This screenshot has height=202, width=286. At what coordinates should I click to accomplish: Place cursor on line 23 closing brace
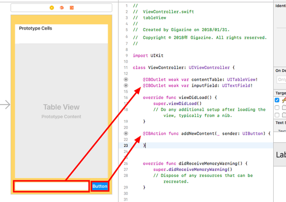pyautogui.click(x=144, y=145)
